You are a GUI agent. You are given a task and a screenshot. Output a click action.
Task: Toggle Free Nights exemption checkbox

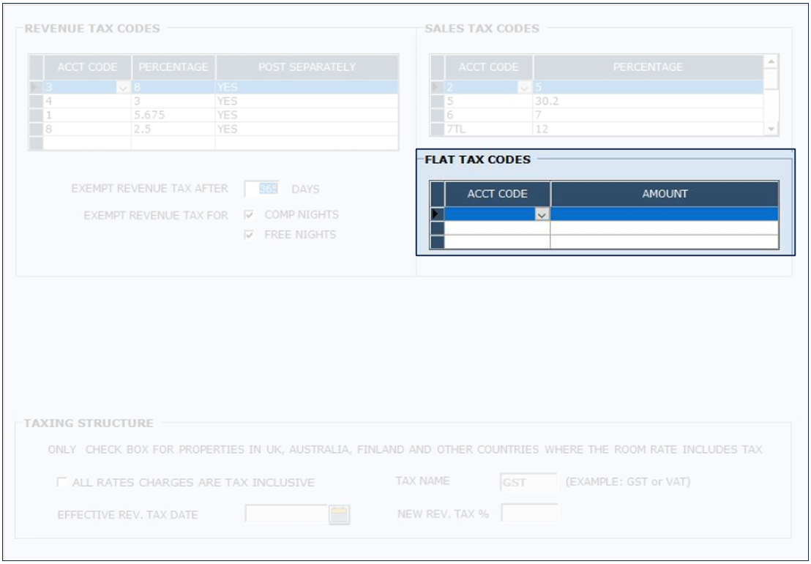click(250, 235)
